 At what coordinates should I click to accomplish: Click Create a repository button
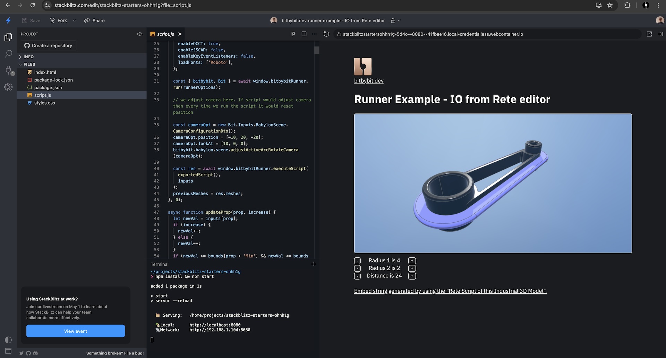(48, 45)
